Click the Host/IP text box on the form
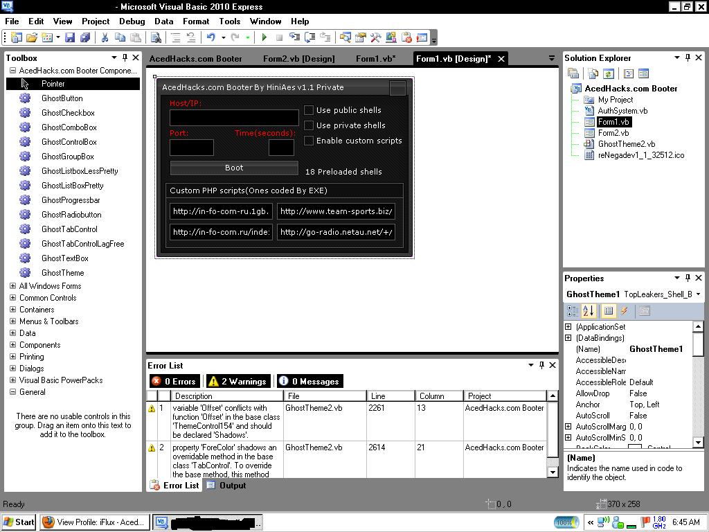 [x=234, y=118]
